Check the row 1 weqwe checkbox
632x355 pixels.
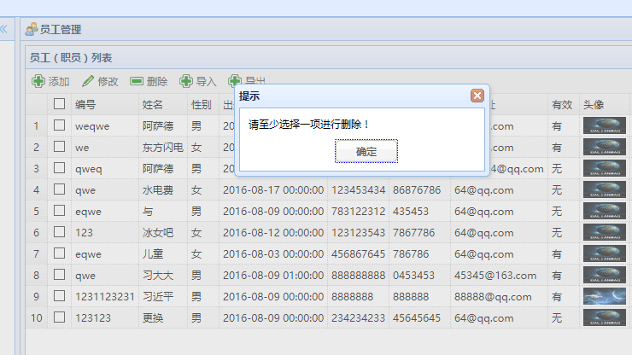(x=59, y=125)
